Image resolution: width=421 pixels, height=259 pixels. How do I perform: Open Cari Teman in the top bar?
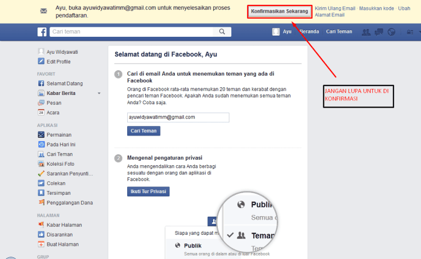coord(339,31)
